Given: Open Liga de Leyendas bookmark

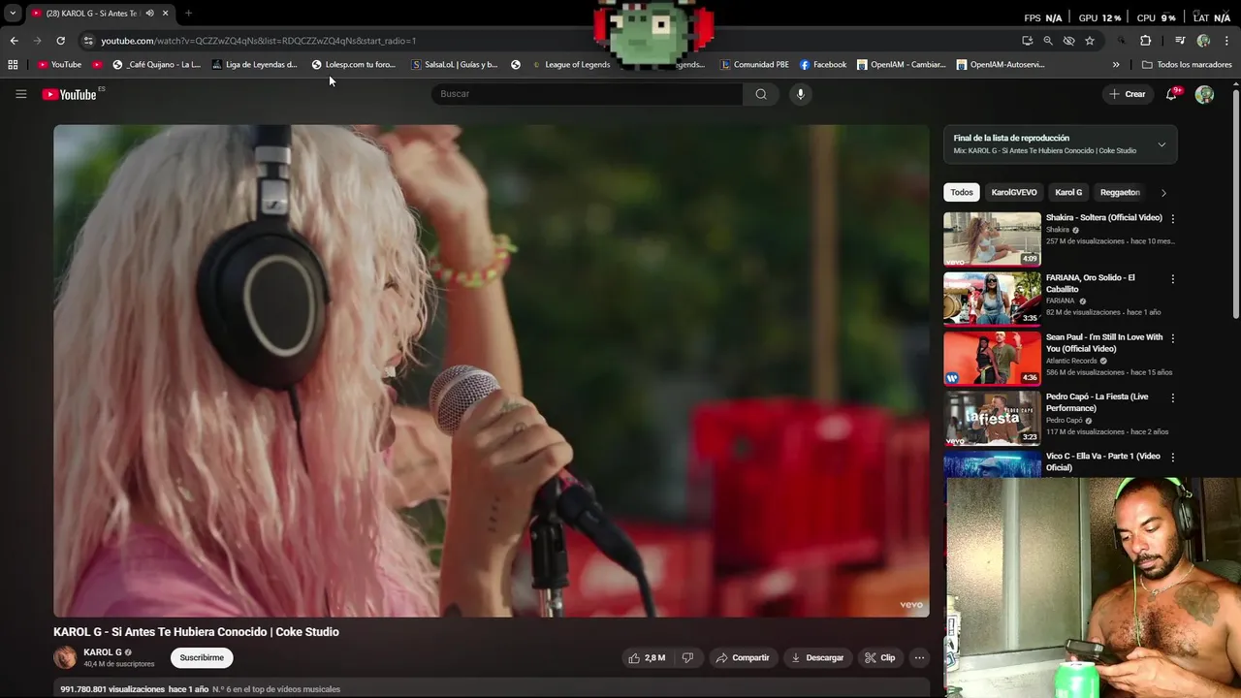Looking at the screenshot, I should point(255,65).
